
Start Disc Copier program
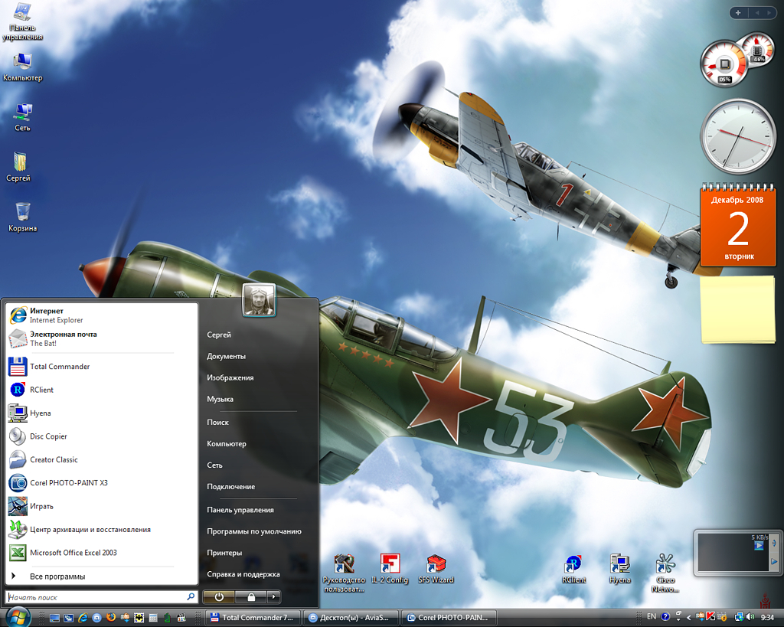pos(102,436)
